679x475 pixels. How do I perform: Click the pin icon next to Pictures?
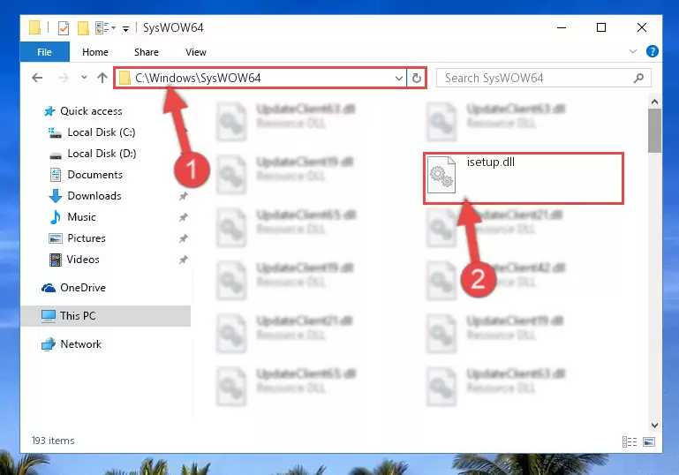184,238
